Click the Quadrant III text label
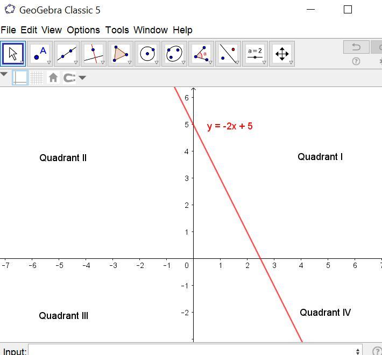Image resolution: width=382 pixels, height=355 pixels. [63, 316]
